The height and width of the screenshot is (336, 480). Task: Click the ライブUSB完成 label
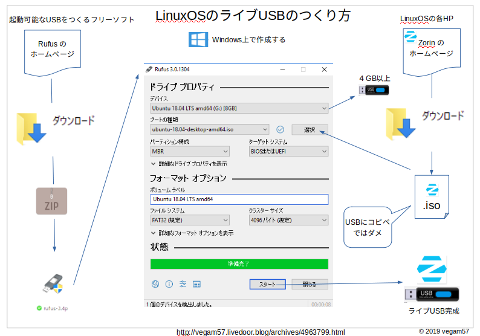[x=434, y=311]
